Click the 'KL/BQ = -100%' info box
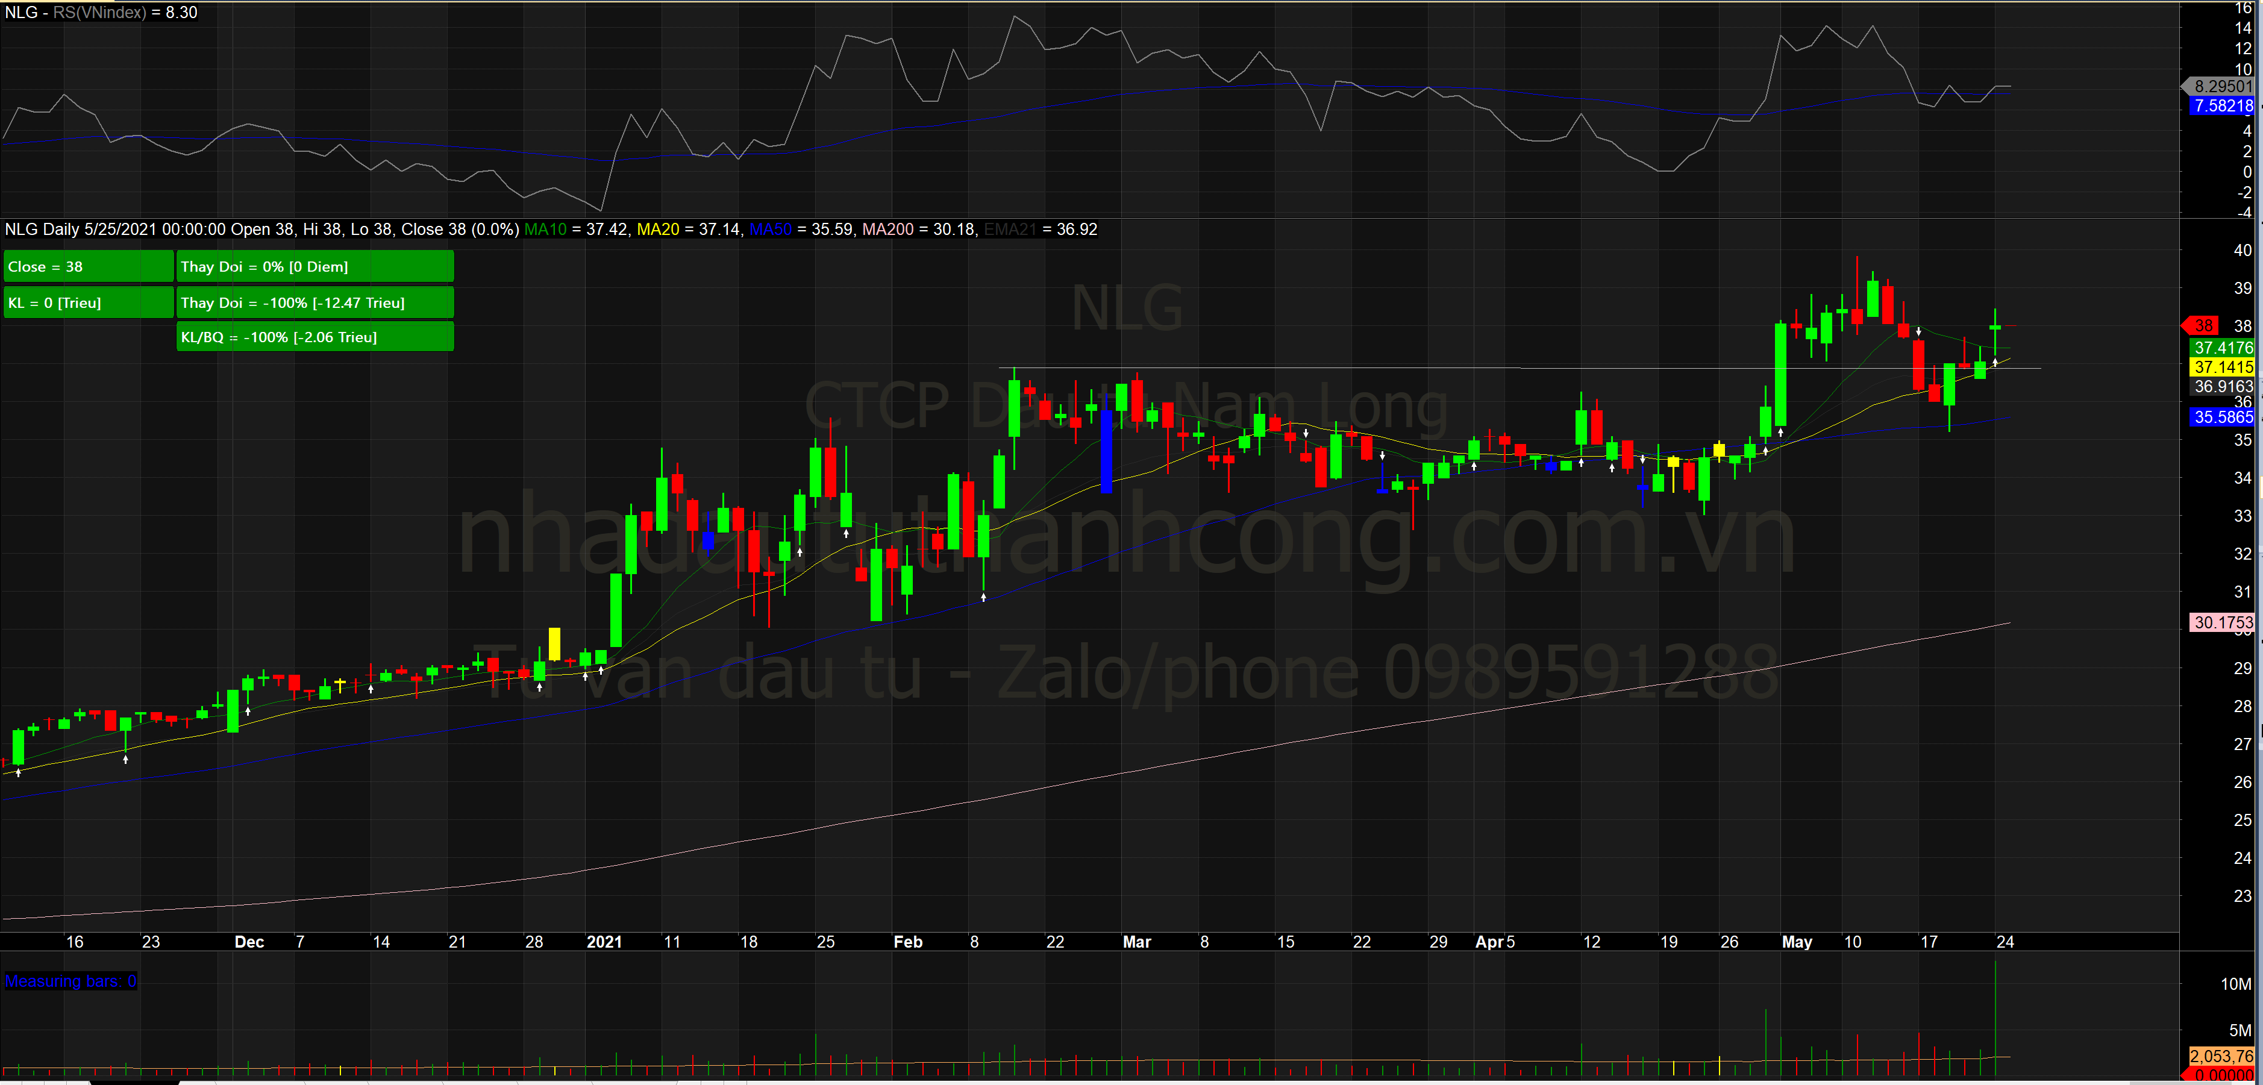 [315, 337]
